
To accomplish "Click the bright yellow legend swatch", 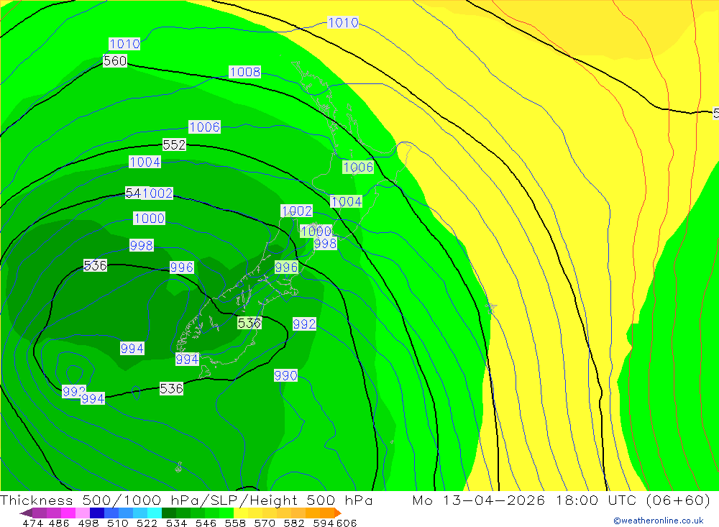I will pos(241,513).
